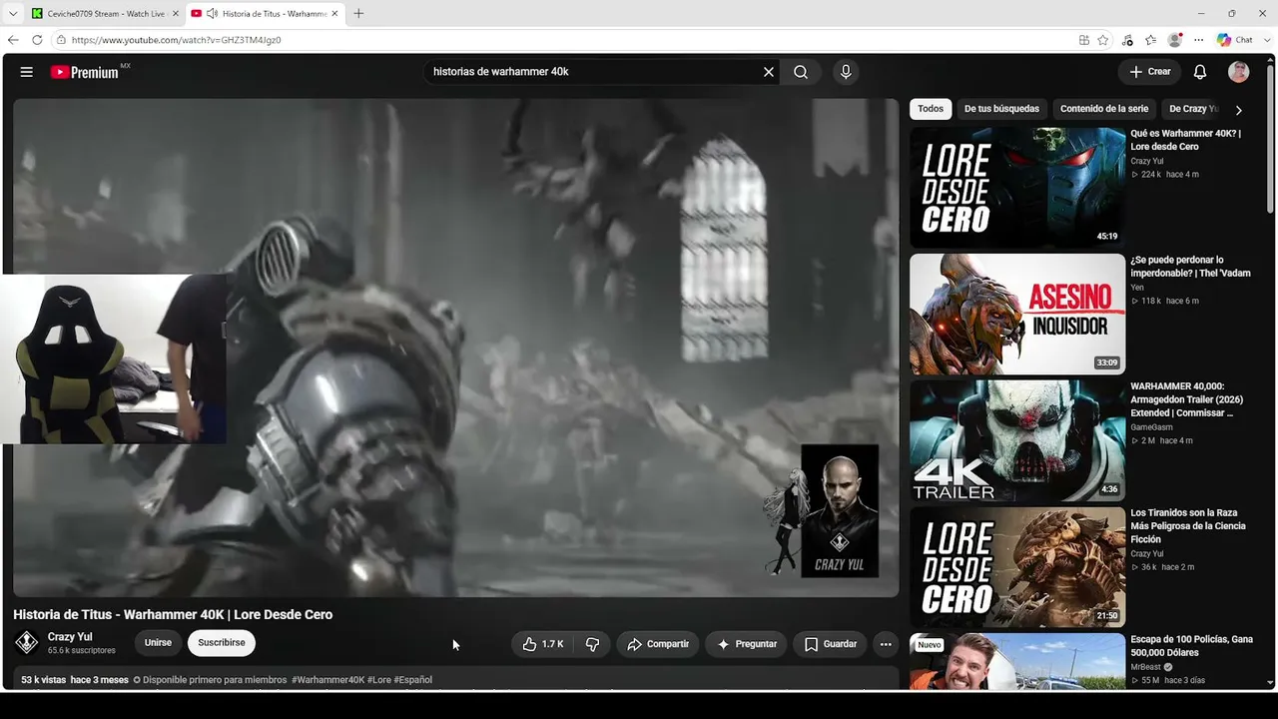Screen dimensions: 1278x719
Task: Close the Historia de Titus tab
Action: pos(334,14)
